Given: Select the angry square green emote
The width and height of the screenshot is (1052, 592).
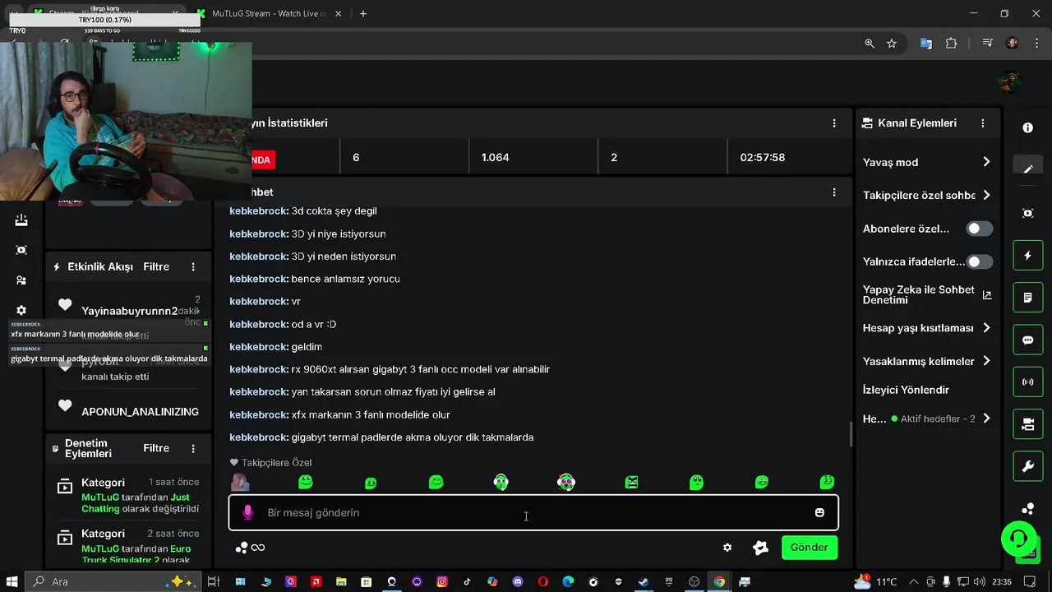Looking at the screenshot, I should pos(631,482).
